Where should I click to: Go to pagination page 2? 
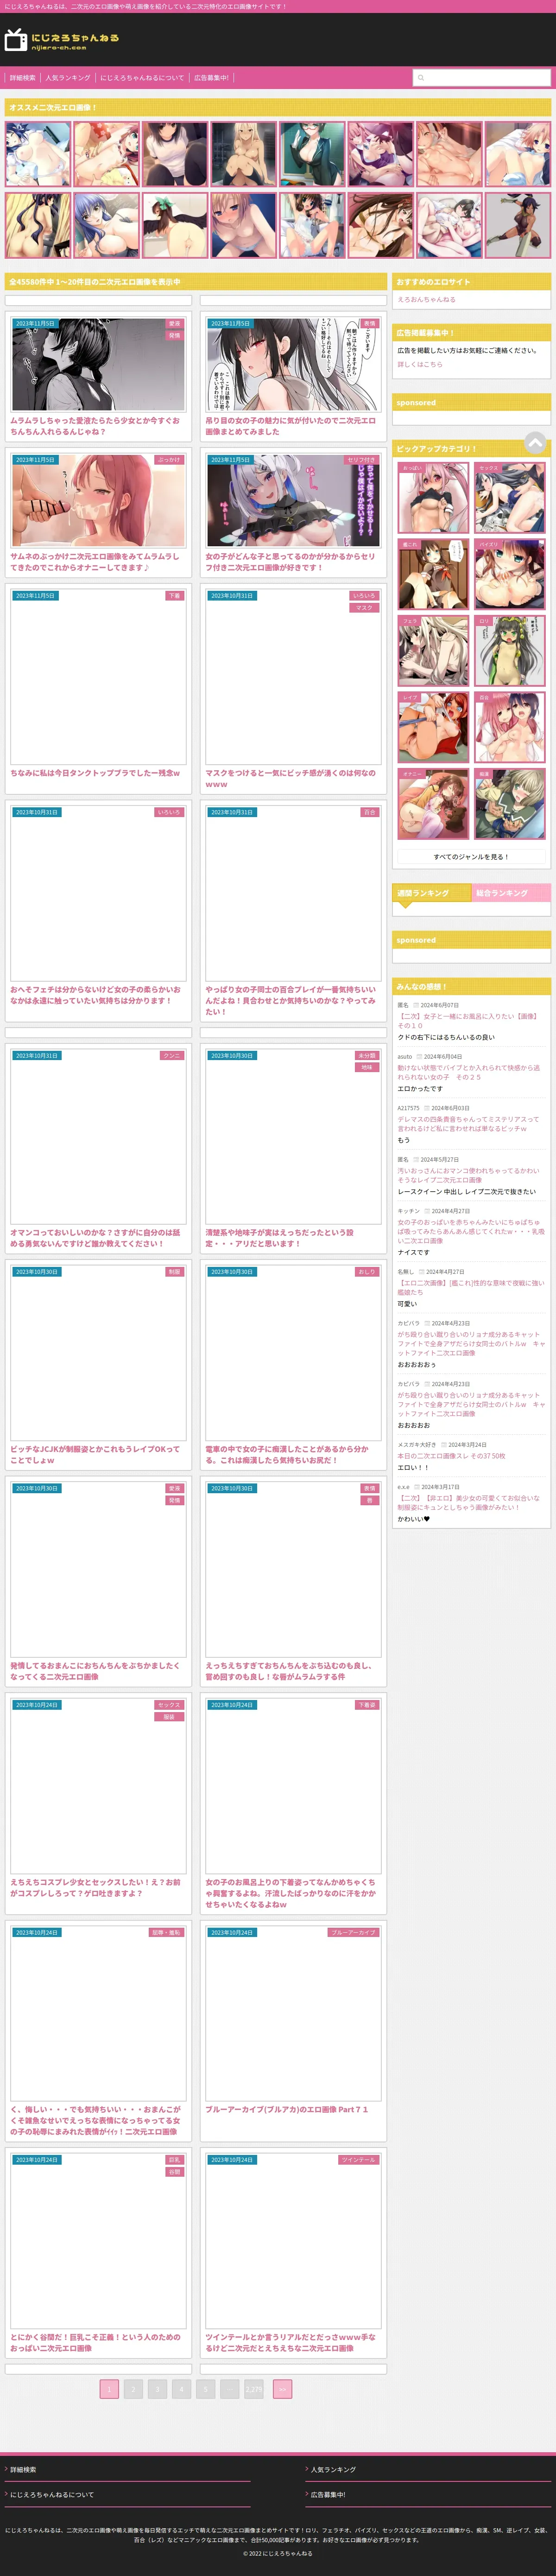tap(133, 2389)
